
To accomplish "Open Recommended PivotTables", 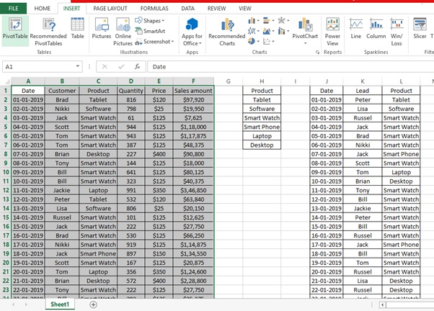I will tap(48, 31).
